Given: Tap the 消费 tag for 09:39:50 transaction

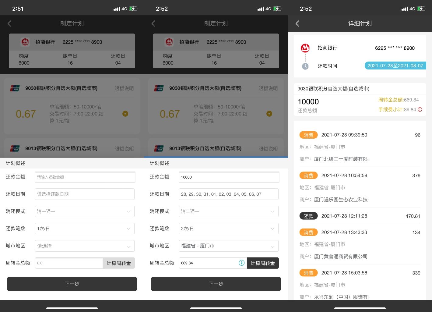Looking at the screenshot, I should tap(308, 135).
